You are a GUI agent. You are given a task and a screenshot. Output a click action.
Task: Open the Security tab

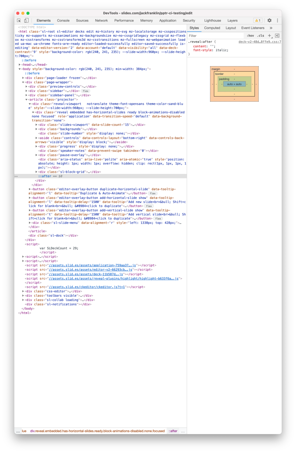[189, 20]
